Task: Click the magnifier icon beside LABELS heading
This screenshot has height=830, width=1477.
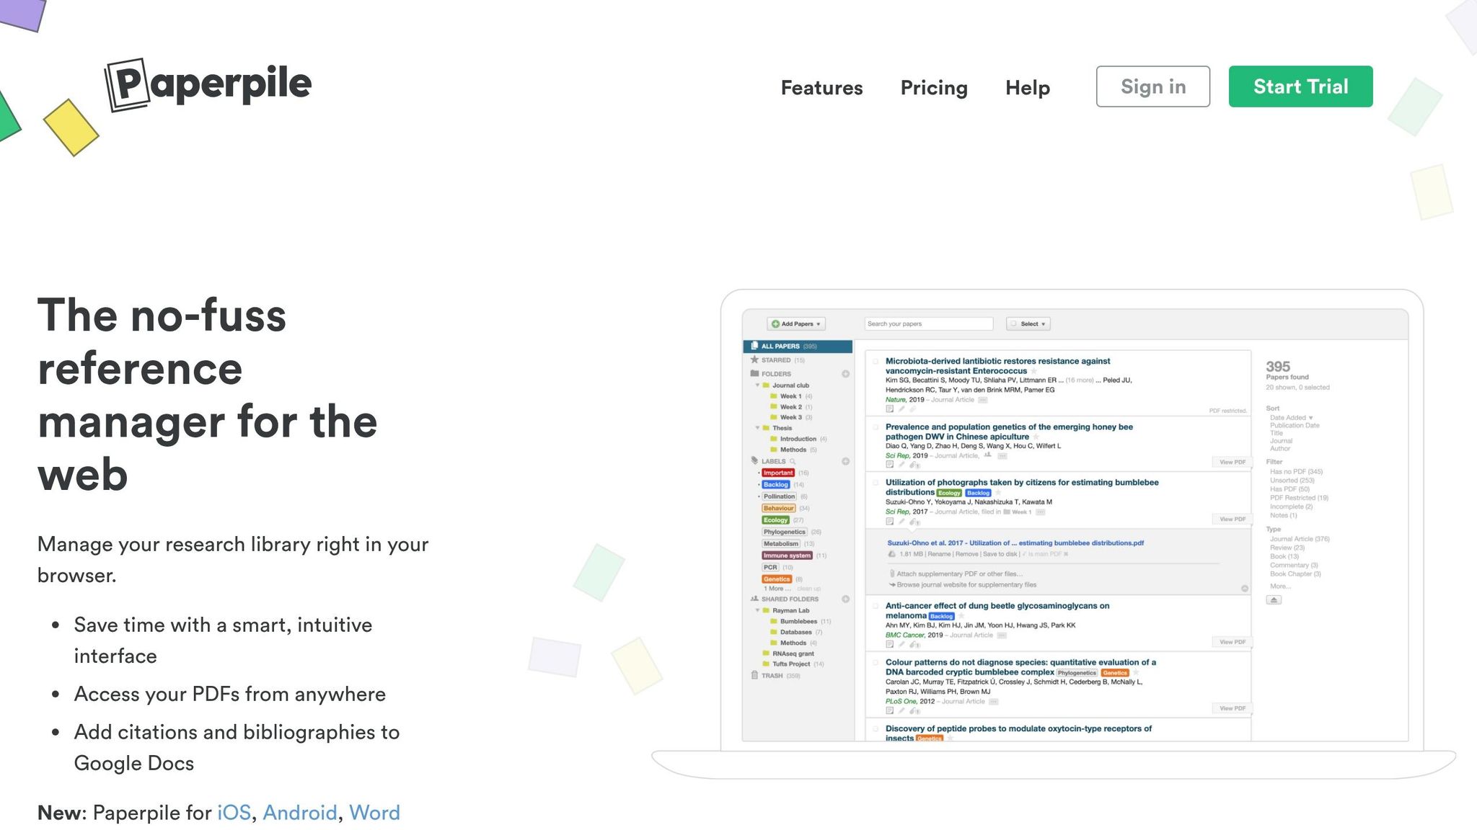Action: pyautogui.click(x=792, y=461)
